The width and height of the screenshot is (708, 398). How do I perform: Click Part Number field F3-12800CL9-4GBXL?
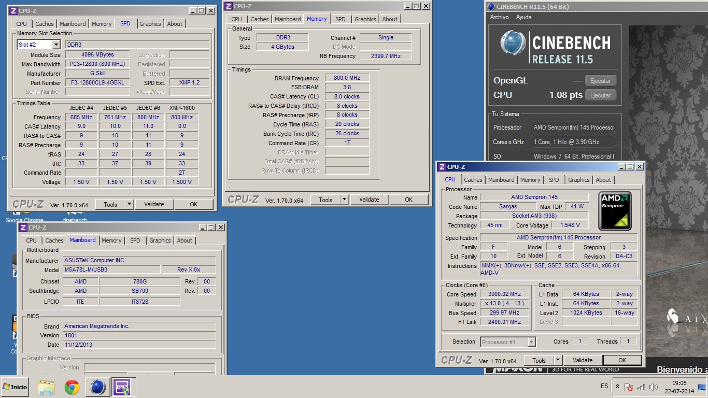coord(97,83)
